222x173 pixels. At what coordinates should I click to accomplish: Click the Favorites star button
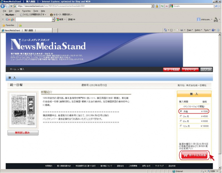pyautogui.click(x=8, y=25)
